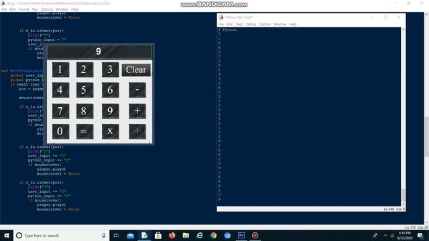Click the Shell scrollbar up arrow

pyautogui.click(x=403, y=29)
